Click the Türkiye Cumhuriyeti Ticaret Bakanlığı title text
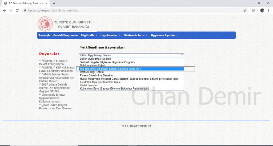 pos(73,25)
